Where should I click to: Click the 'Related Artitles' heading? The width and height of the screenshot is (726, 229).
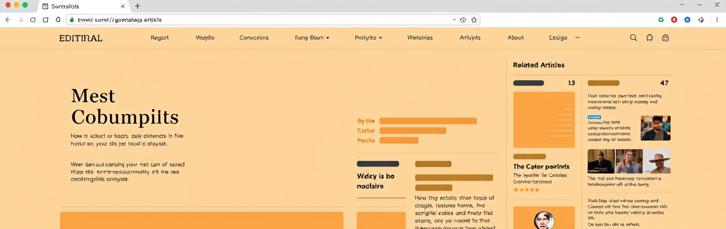click(x=539, y=65)
